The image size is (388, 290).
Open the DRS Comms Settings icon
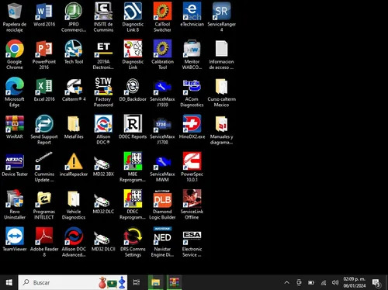pos(133,242)
